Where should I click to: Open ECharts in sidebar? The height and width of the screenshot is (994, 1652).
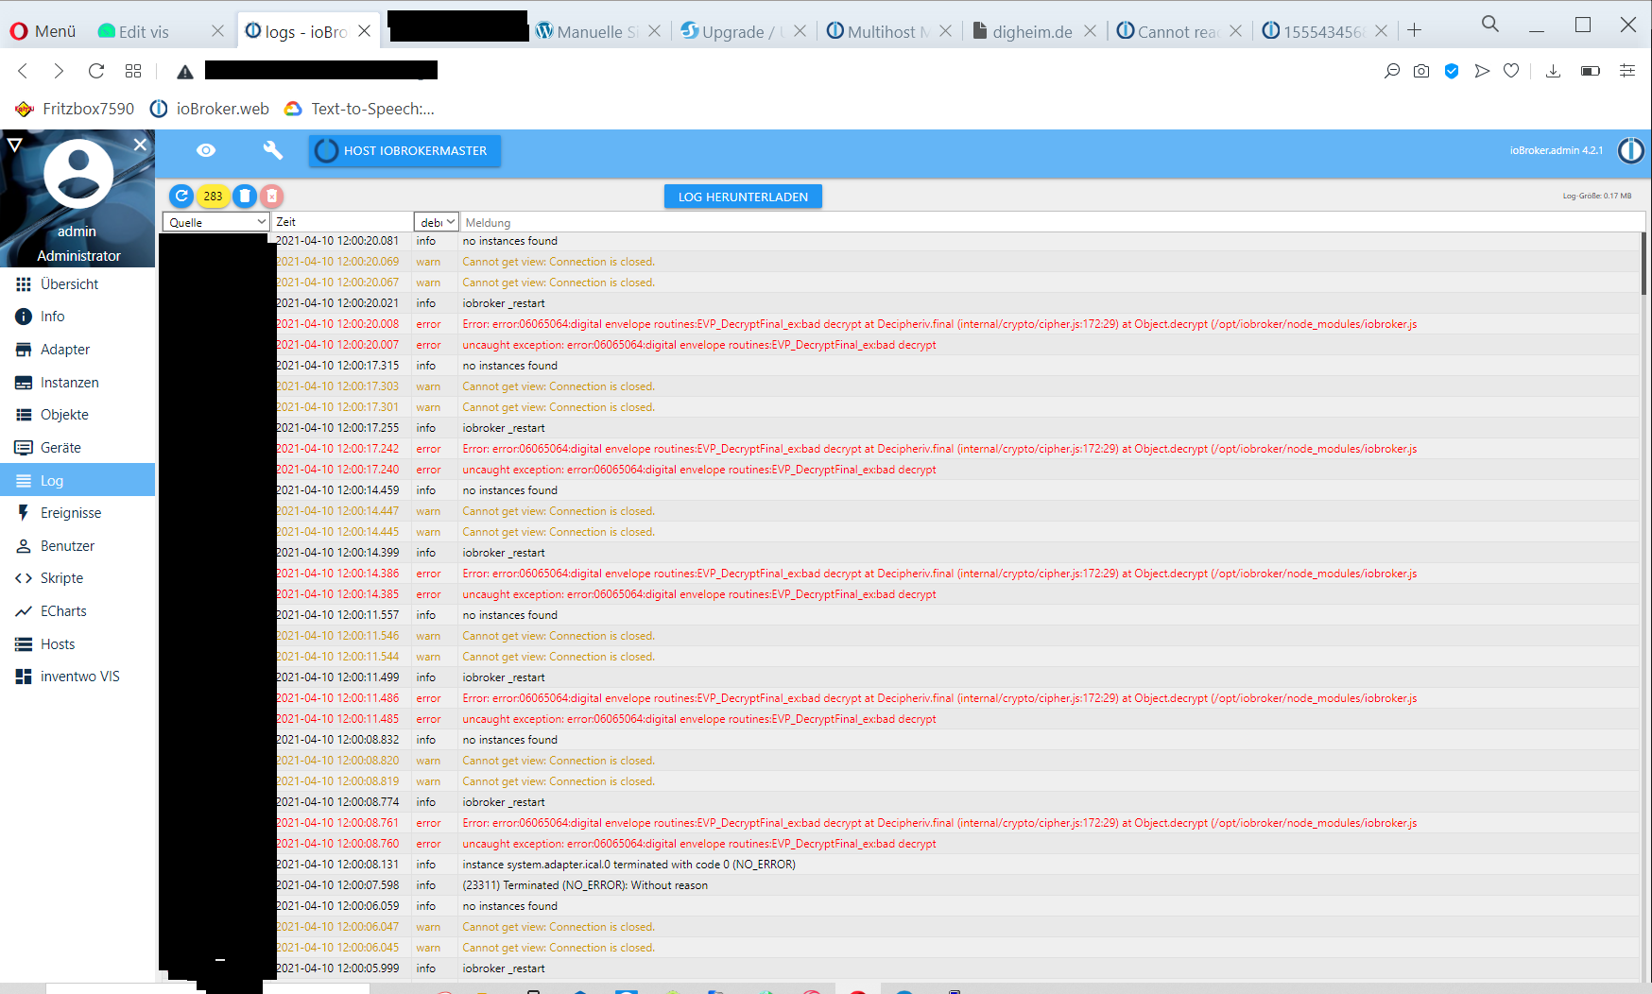coord(77,611)
